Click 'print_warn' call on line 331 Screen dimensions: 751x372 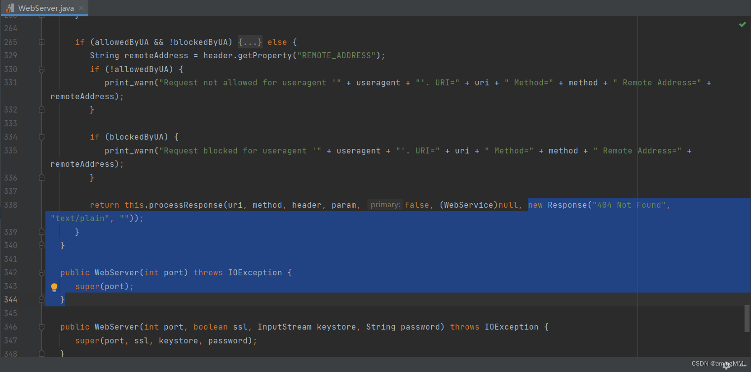[129, 82]
